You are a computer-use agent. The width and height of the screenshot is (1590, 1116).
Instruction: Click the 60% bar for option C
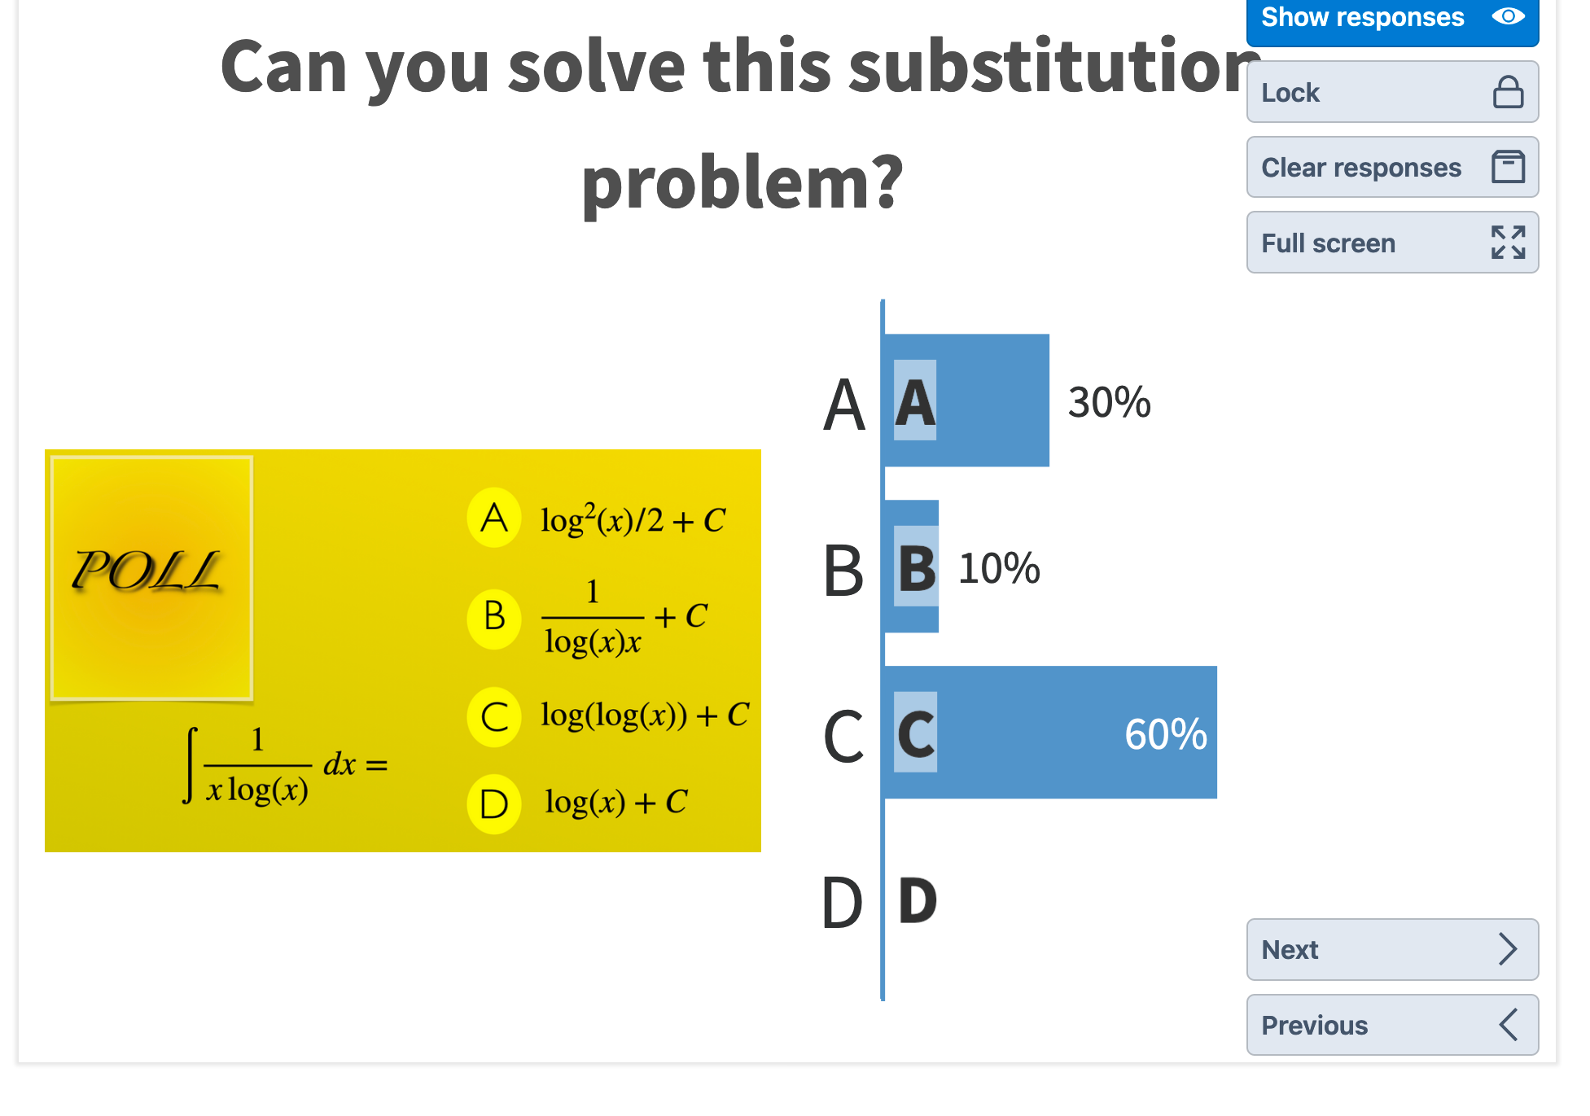pyautogui.click(x=1050, y=732)
